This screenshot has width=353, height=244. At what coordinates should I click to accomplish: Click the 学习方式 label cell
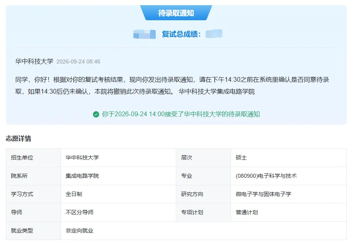(x=33, y=194)
